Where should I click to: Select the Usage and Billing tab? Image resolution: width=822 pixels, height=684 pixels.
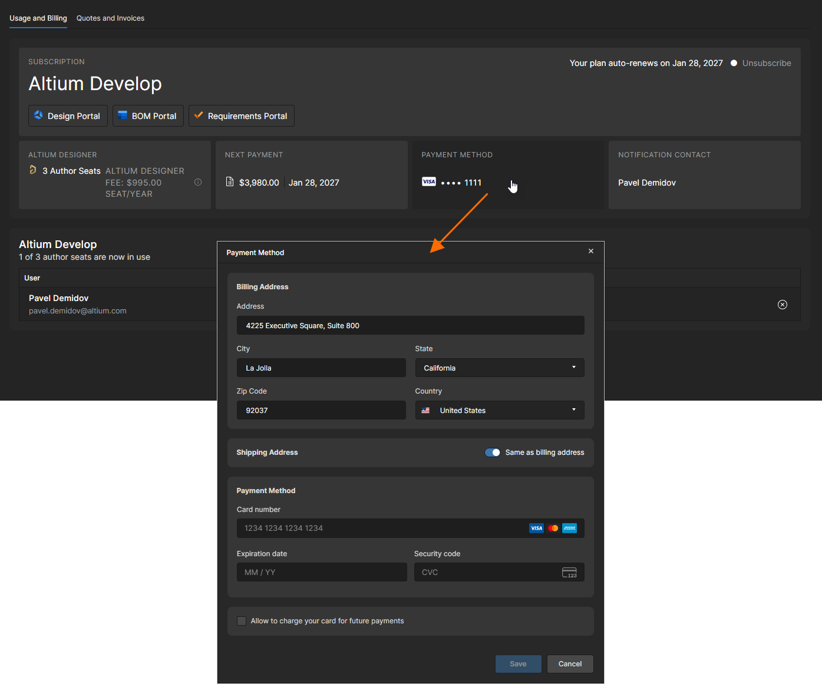[x=38, y=18]
